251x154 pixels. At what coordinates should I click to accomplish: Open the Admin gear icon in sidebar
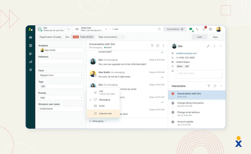click(x=31, y=70)
